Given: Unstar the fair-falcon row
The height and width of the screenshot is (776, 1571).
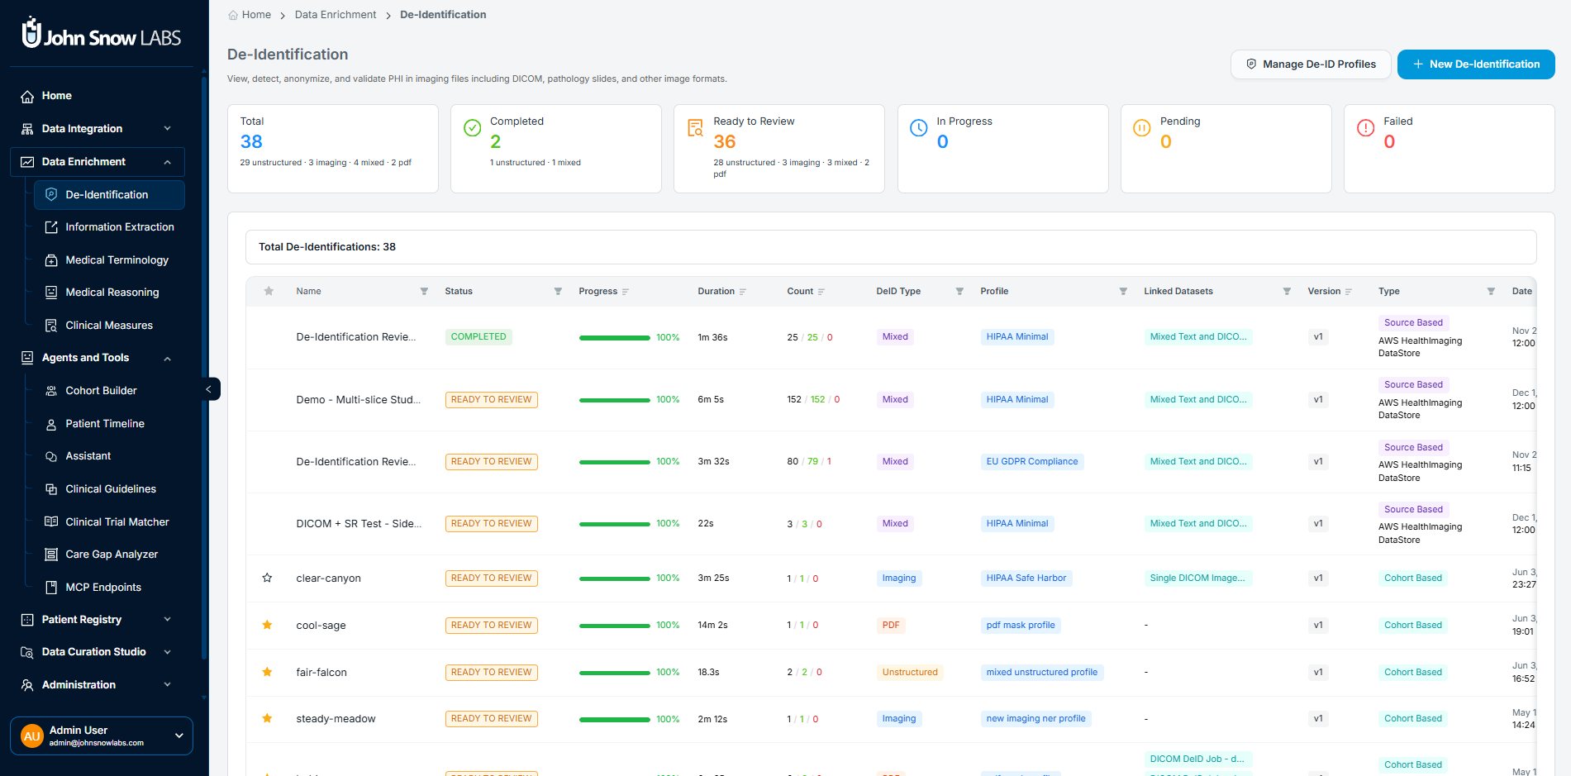Looking at the screenshot, I should coord(267,672).
